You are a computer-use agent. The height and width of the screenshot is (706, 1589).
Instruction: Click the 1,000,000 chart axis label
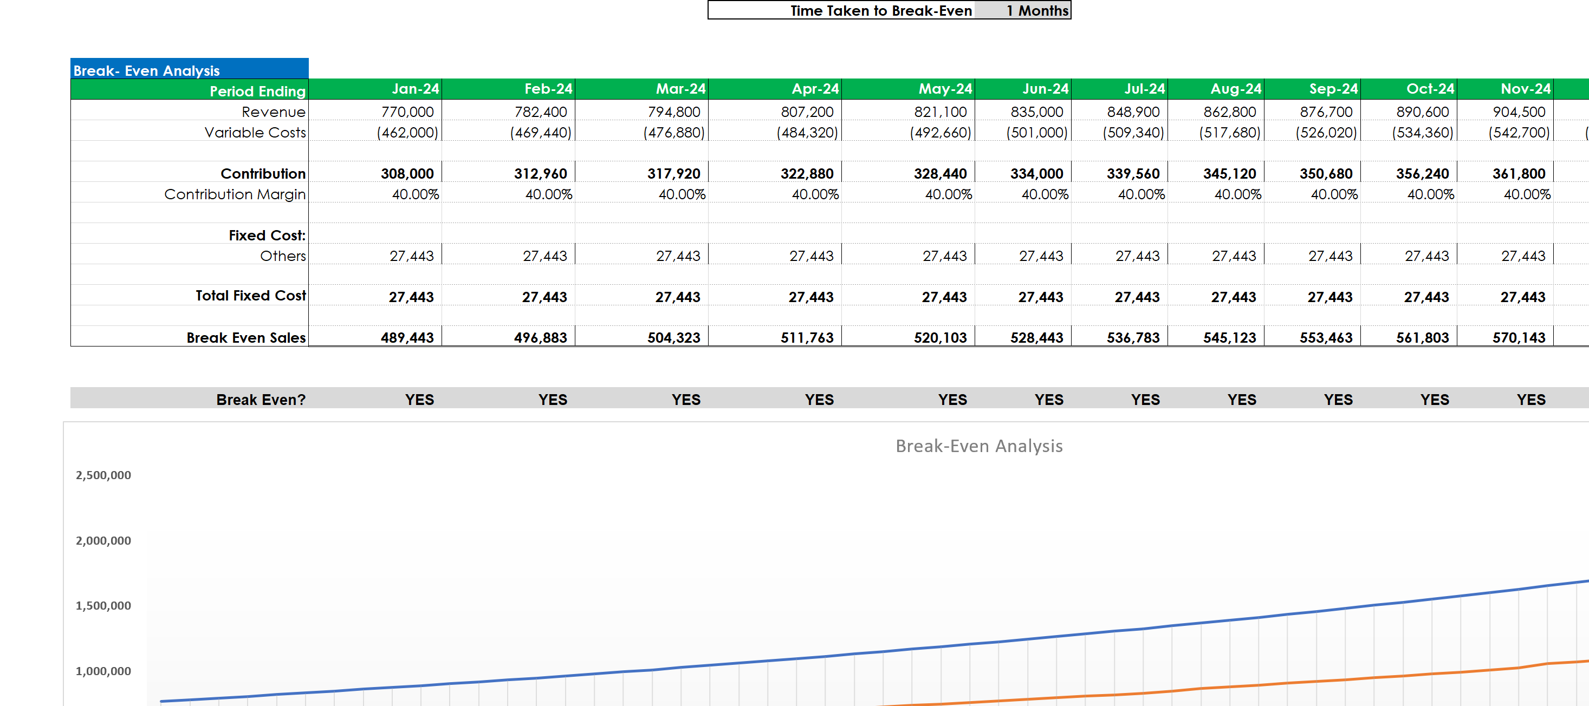click(103, 671)
